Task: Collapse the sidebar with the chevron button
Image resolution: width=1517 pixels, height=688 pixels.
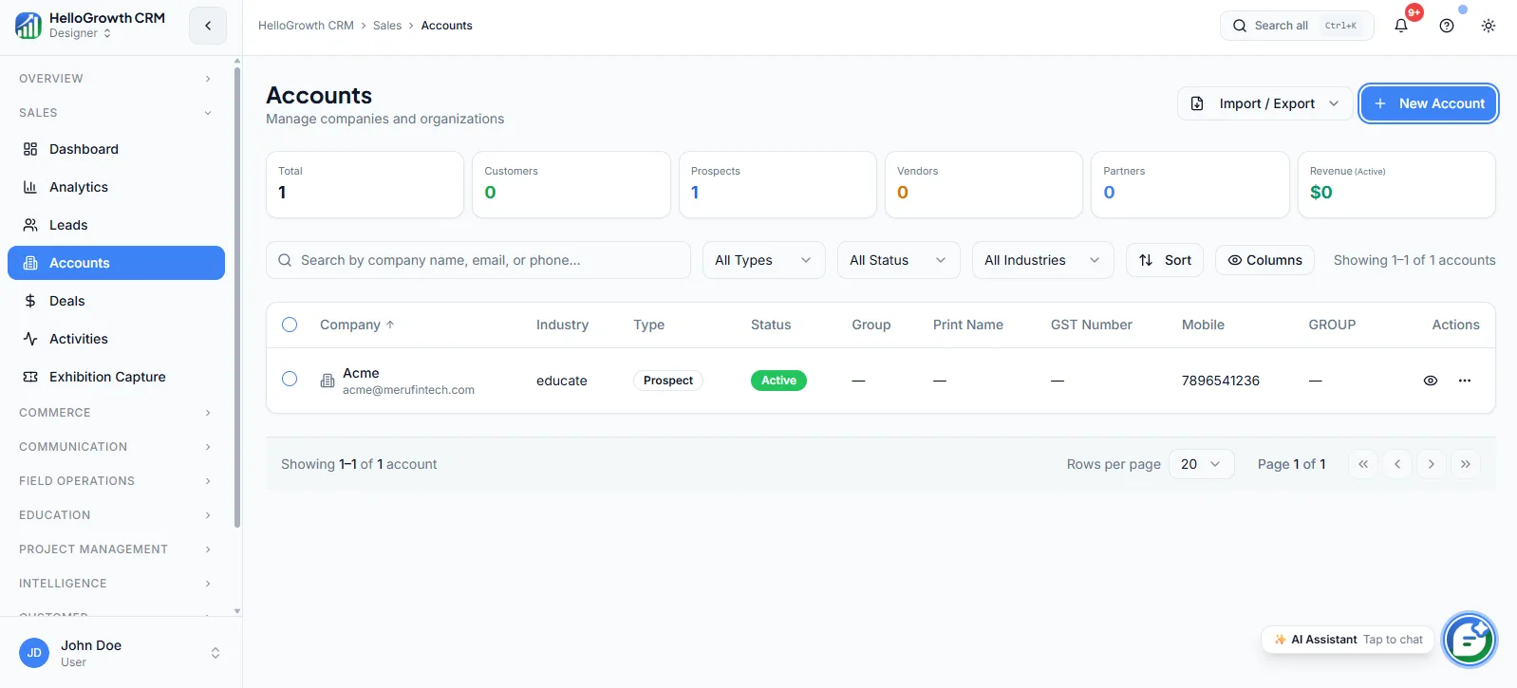Action: (208, 26)
